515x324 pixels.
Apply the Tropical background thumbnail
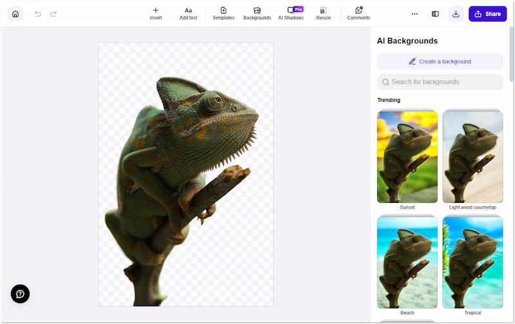(473, 262)
